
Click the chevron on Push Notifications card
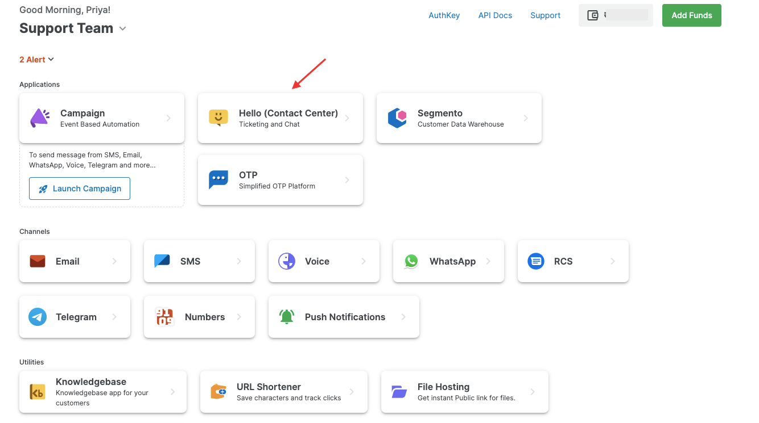403,317
